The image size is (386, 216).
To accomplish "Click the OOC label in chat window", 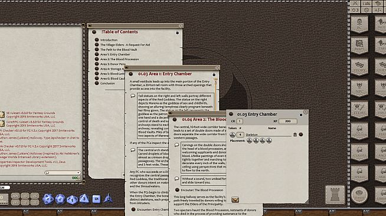I will click(76, 178).
